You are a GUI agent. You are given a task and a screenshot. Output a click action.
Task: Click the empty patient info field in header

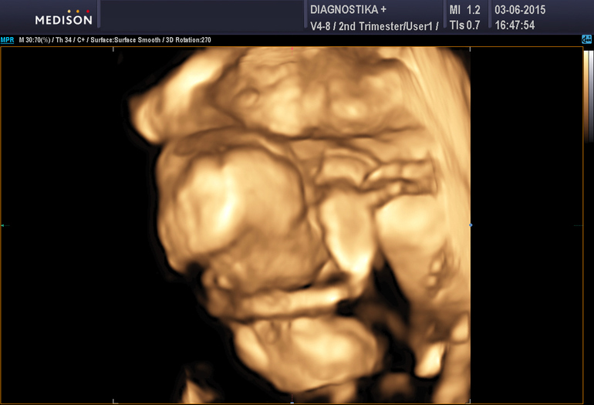pos(201,15)
